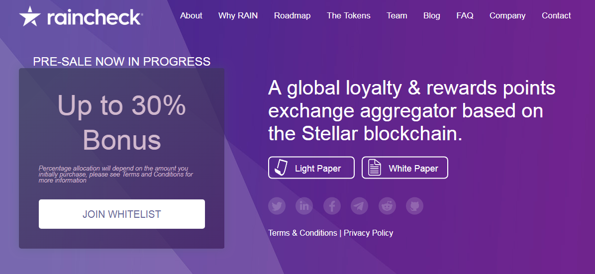Click the Reddit social icon

387,206
